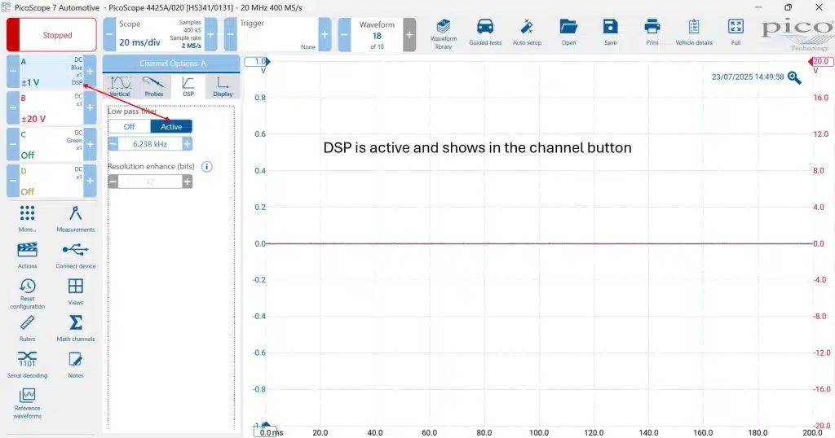Decrease resolution enhance bits
Screen dimensions: 835x438
click(x=113, y=182)
